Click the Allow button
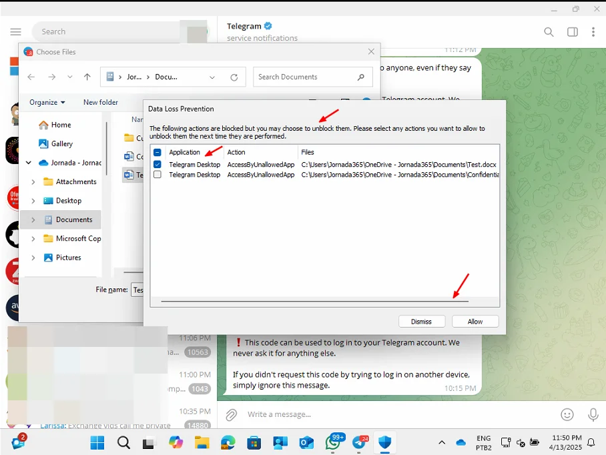Image resolution: width=606 pixels, height=455 pixels. (x=475, y=322)
